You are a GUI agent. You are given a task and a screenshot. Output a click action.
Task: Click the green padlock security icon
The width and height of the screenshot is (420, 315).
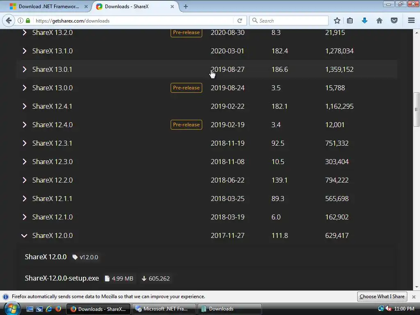point(28,21)
